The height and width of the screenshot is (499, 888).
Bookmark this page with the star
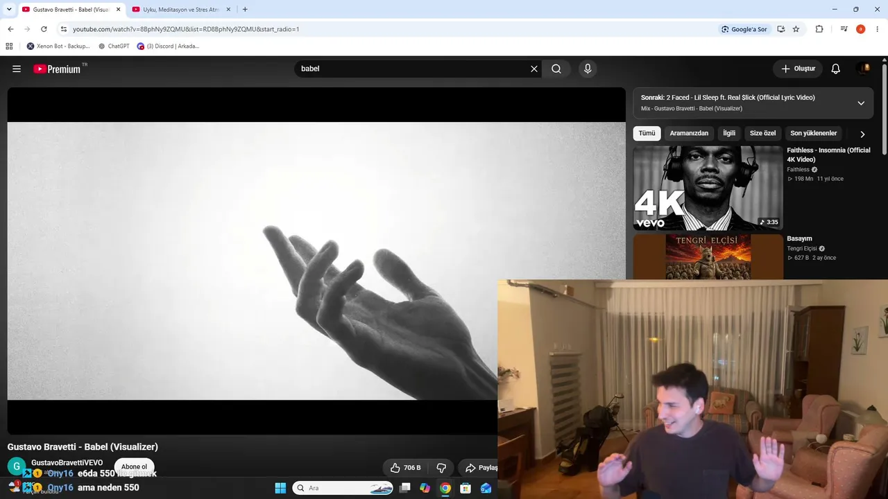796,29
